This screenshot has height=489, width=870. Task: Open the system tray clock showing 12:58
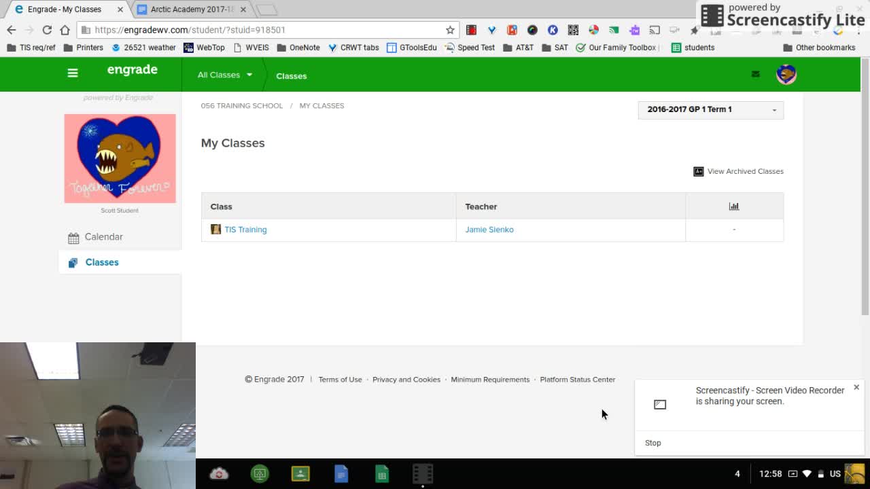[770, 473]
